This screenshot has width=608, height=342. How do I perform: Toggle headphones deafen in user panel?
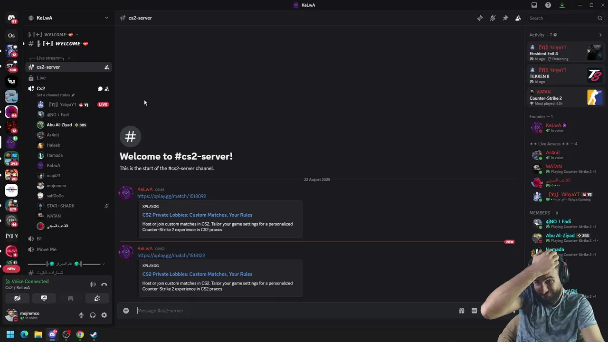click(93, 315)
